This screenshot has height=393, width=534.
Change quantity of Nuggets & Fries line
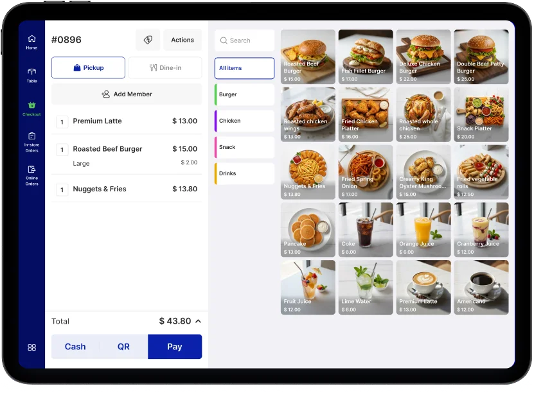click(x=62, y=190)
